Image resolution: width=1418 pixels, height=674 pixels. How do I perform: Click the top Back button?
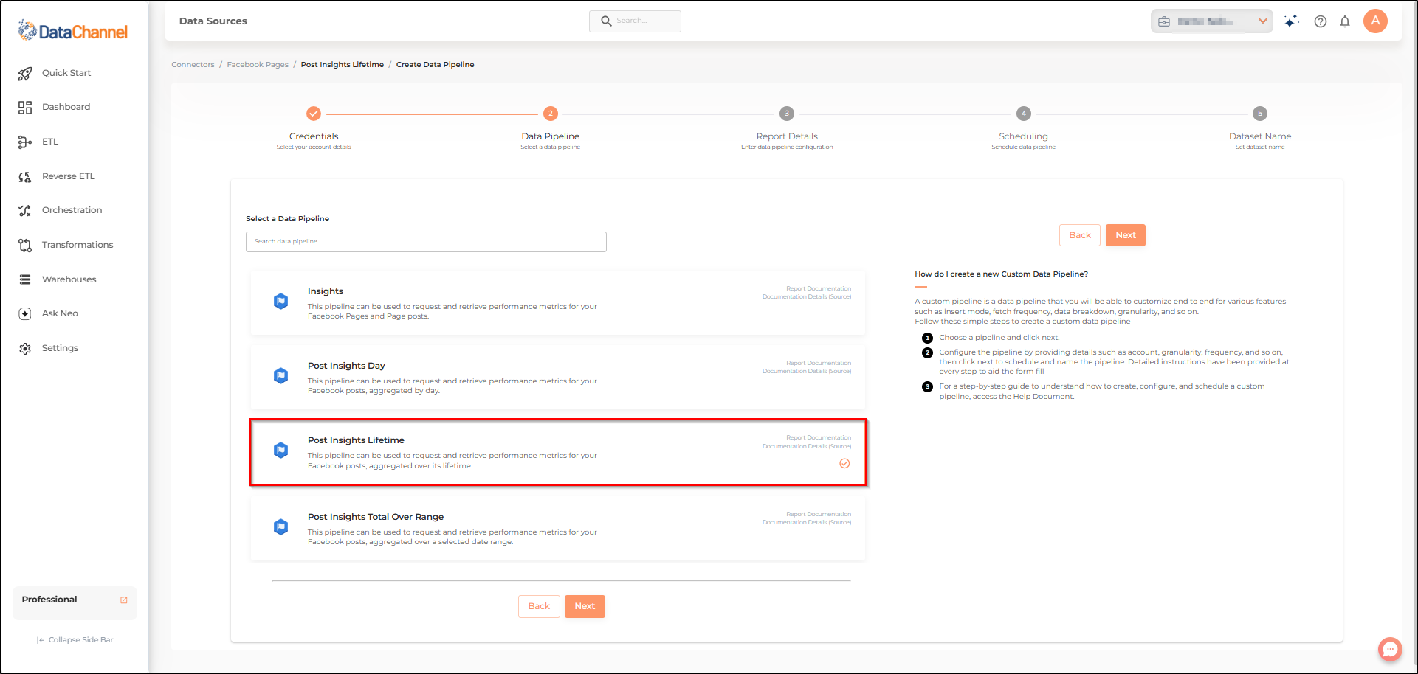(1080, 235)
